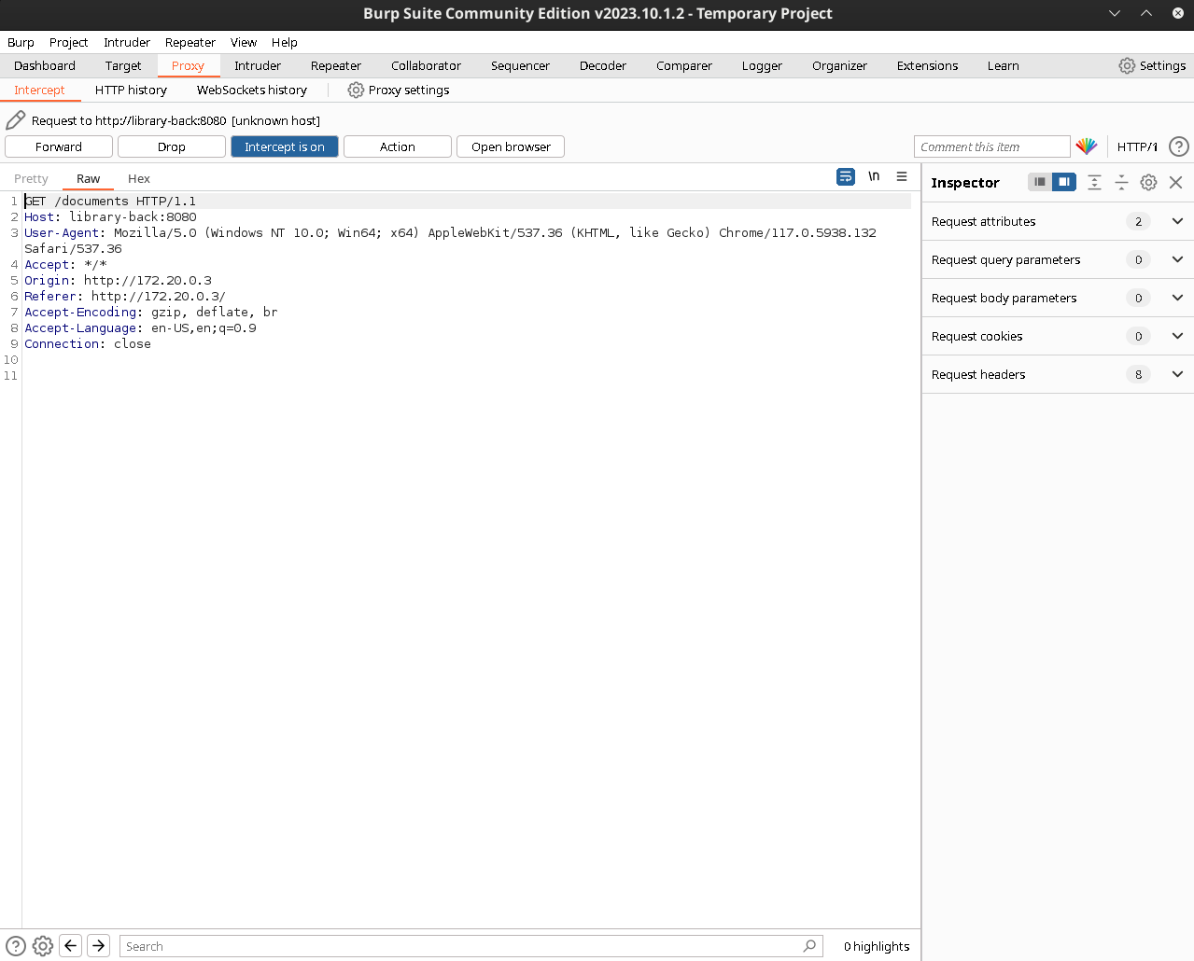Collapse all Inspector sections with the collapse icon

(1121, 182)
